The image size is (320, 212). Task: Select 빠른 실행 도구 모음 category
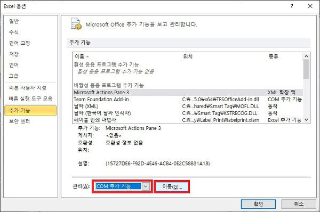coord(30,99)
